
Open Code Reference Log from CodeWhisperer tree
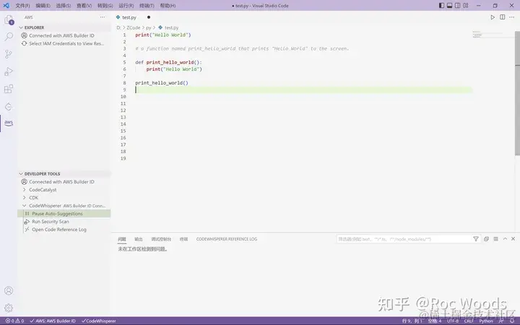click(64, 230)
